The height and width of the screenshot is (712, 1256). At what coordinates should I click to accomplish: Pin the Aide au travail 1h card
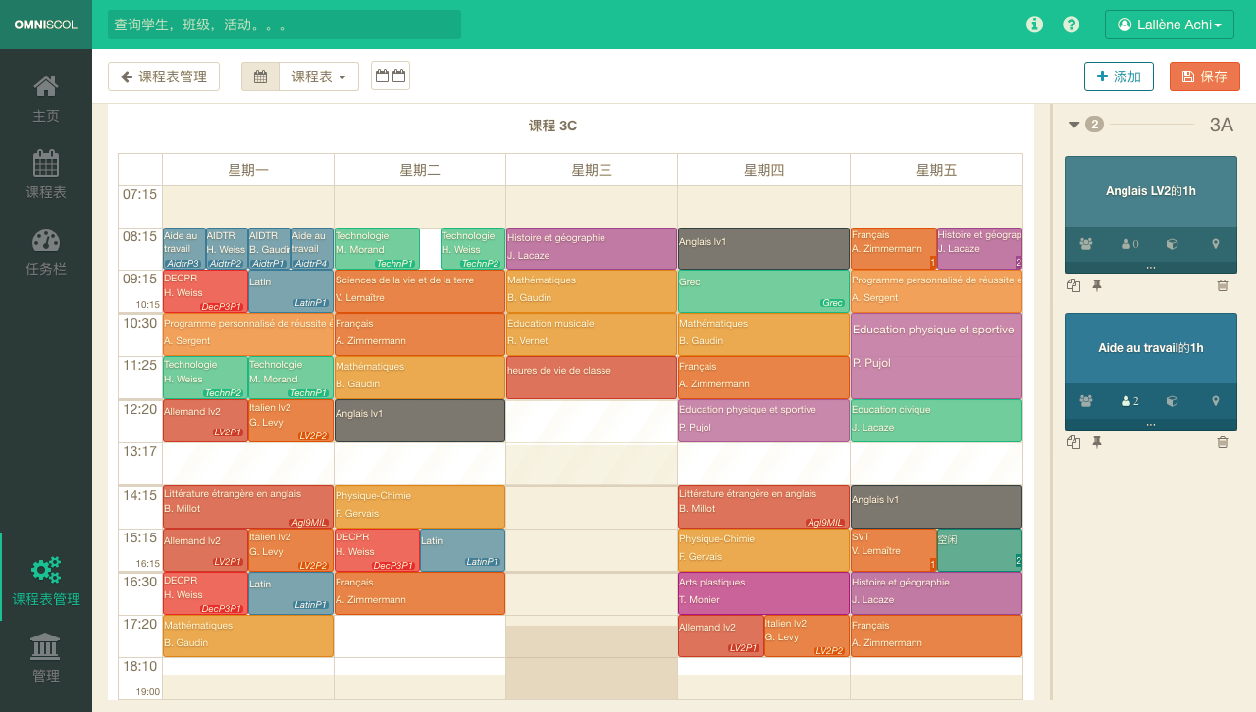1097,442
